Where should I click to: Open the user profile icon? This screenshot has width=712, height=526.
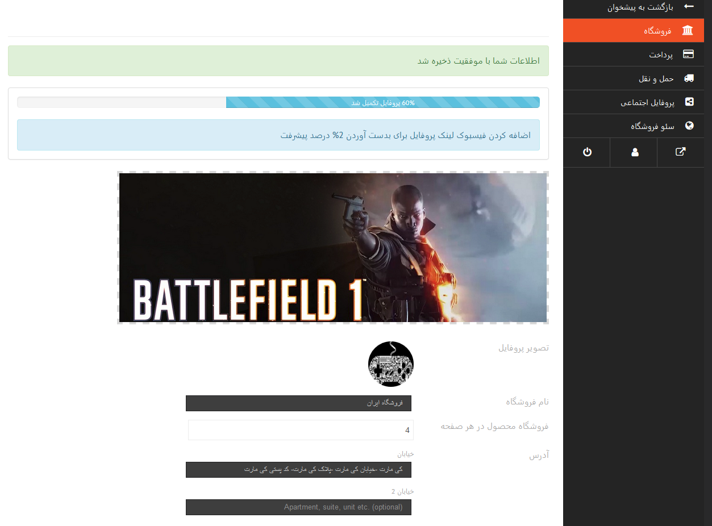pyautogui.click(x=634, y=152)
